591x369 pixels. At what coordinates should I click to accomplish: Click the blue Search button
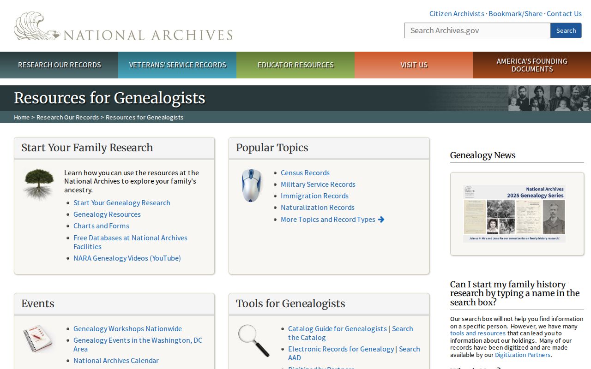(566, 30)
